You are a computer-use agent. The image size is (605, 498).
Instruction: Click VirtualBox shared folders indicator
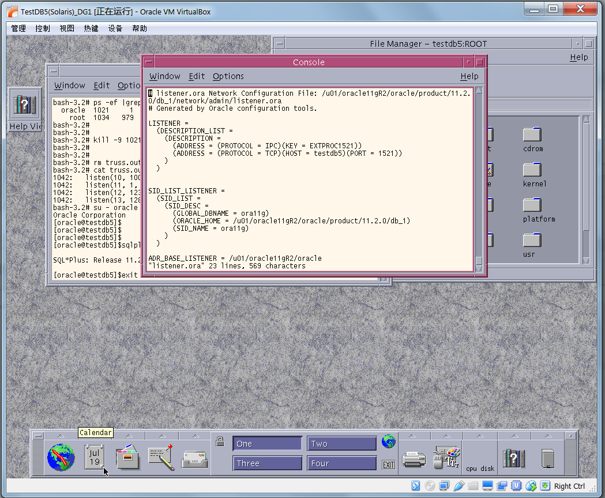pos(473,486)
